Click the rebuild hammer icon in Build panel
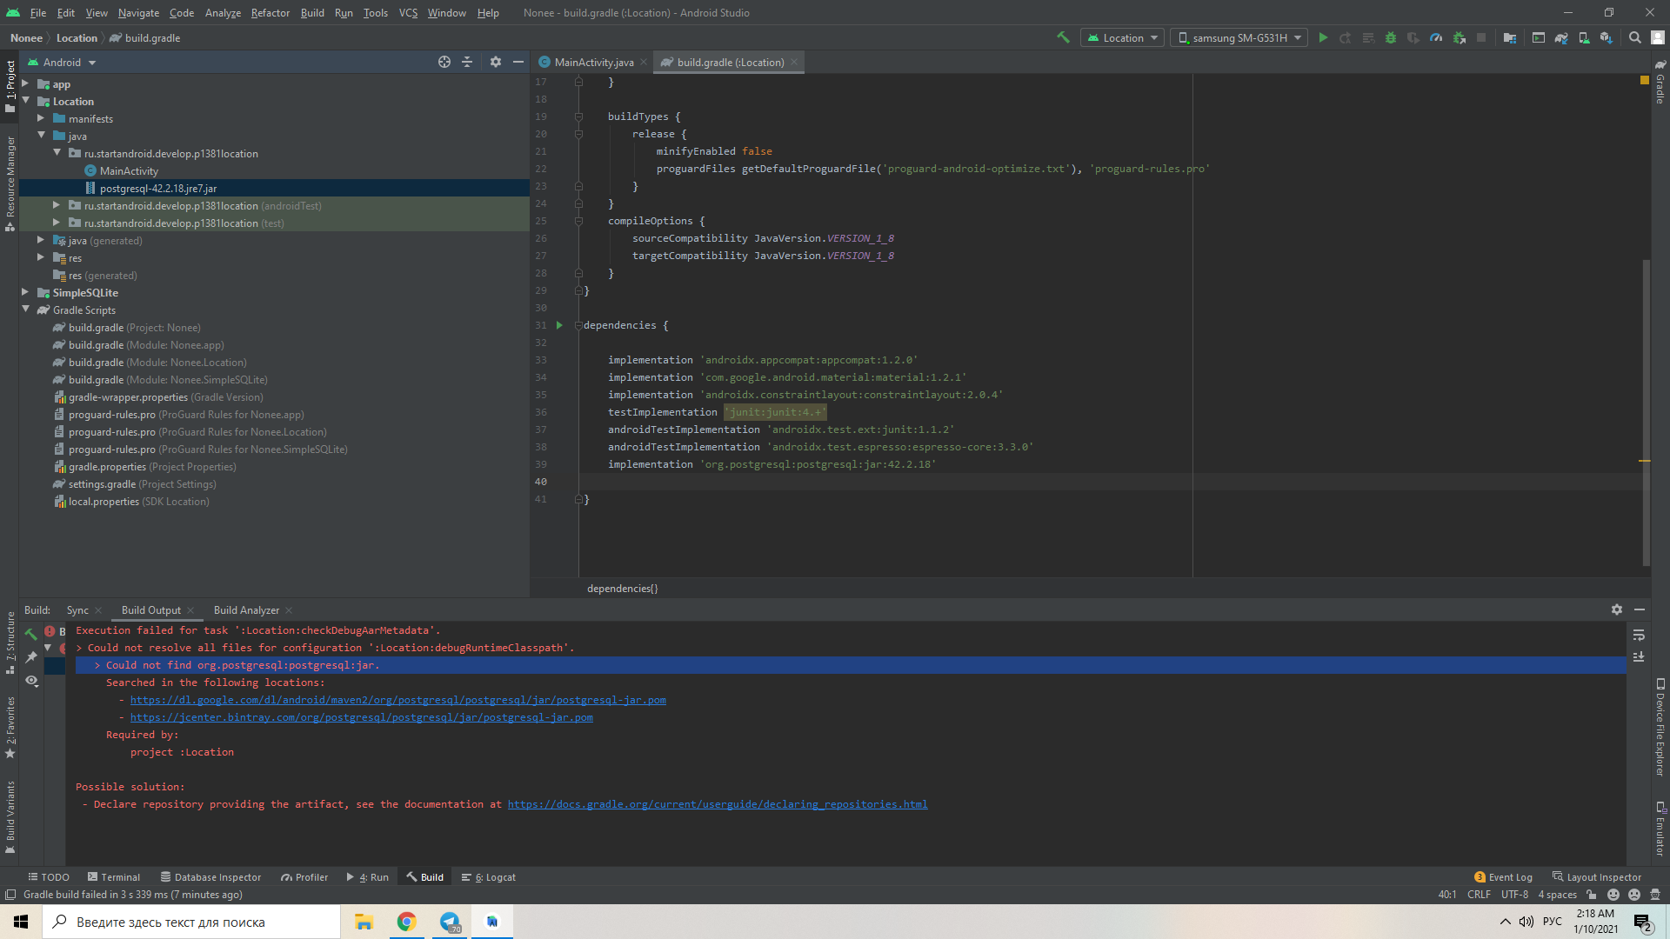Viewport: 1670px width, 939px height. pos(31,634)
